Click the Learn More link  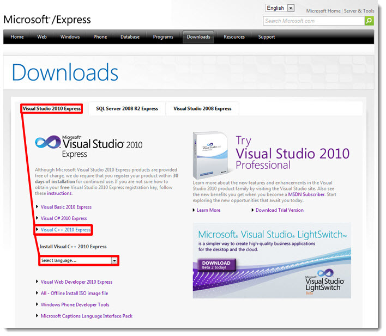pyautogui.click(x=208, y=210)
